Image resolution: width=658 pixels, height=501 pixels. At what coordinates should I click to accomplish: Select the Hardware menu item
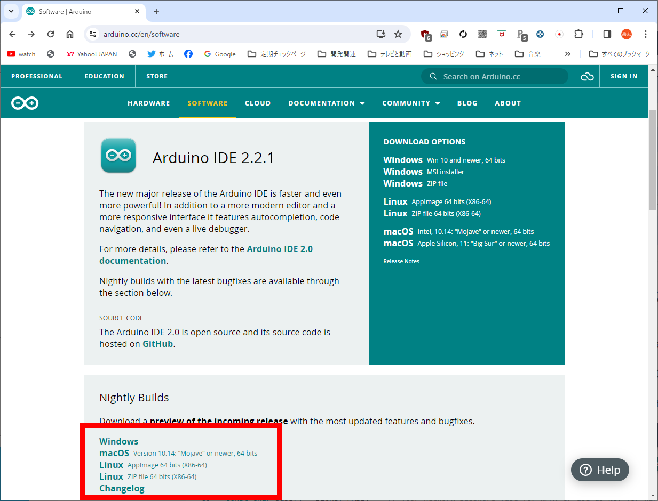[x=148, y=103]
